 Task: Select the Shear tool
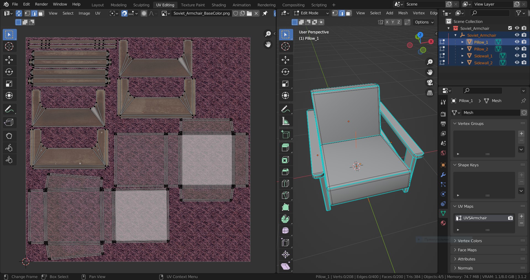pos(285,266)
